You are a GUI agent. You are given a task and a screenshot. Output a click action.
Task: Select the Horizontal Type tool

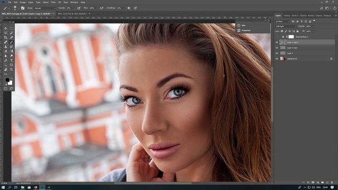coord(12,60)
